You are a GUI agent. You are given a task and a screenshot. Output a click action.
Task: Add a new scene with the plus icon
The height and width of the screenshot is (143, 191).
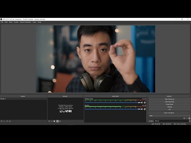tap(2, 121)
